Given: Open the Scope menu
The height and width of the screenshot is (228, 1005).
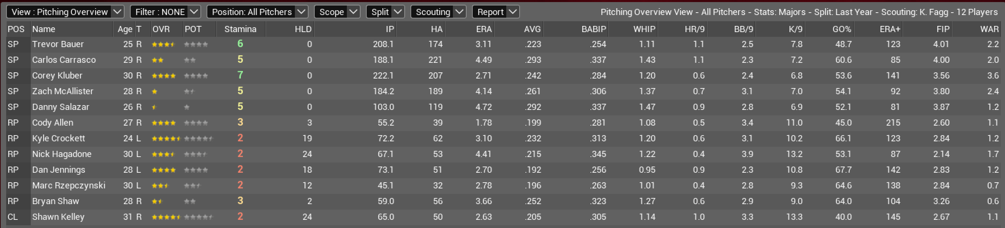Looking at the screenshot, I should (x=337, y=12).
